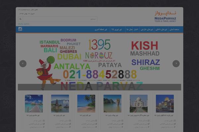Open the Phuket rock island tour thumbnail
Screen dimensions: 199x132
point(112,104)
